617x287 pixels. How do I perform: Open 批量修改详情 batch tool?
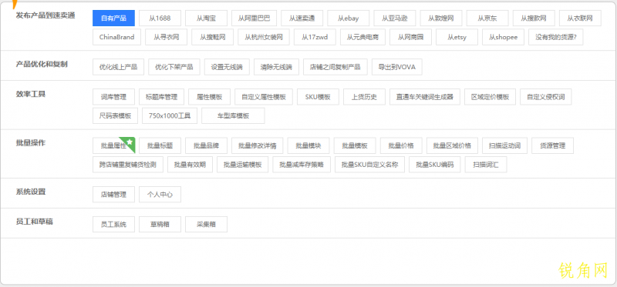(258, 145)
